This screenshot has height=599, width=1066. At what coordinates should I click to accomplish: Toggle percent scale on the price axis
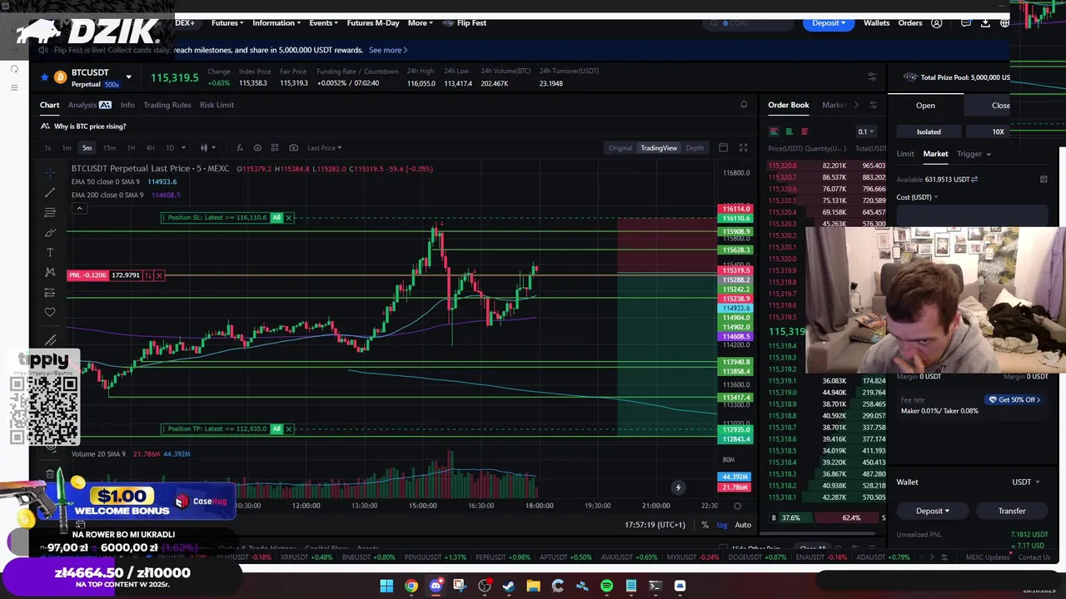tap(705, 525)
